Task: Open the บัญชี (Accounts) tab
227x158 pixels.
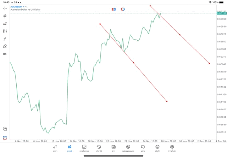Action: 157,148
